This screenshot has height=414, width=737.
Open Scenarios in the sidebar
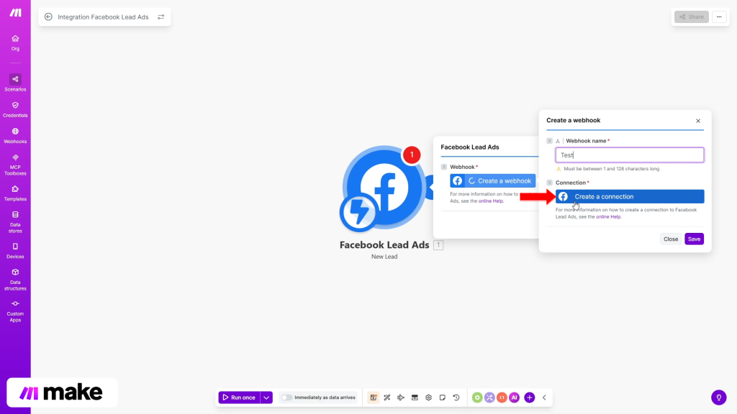(x=15, y=83)
